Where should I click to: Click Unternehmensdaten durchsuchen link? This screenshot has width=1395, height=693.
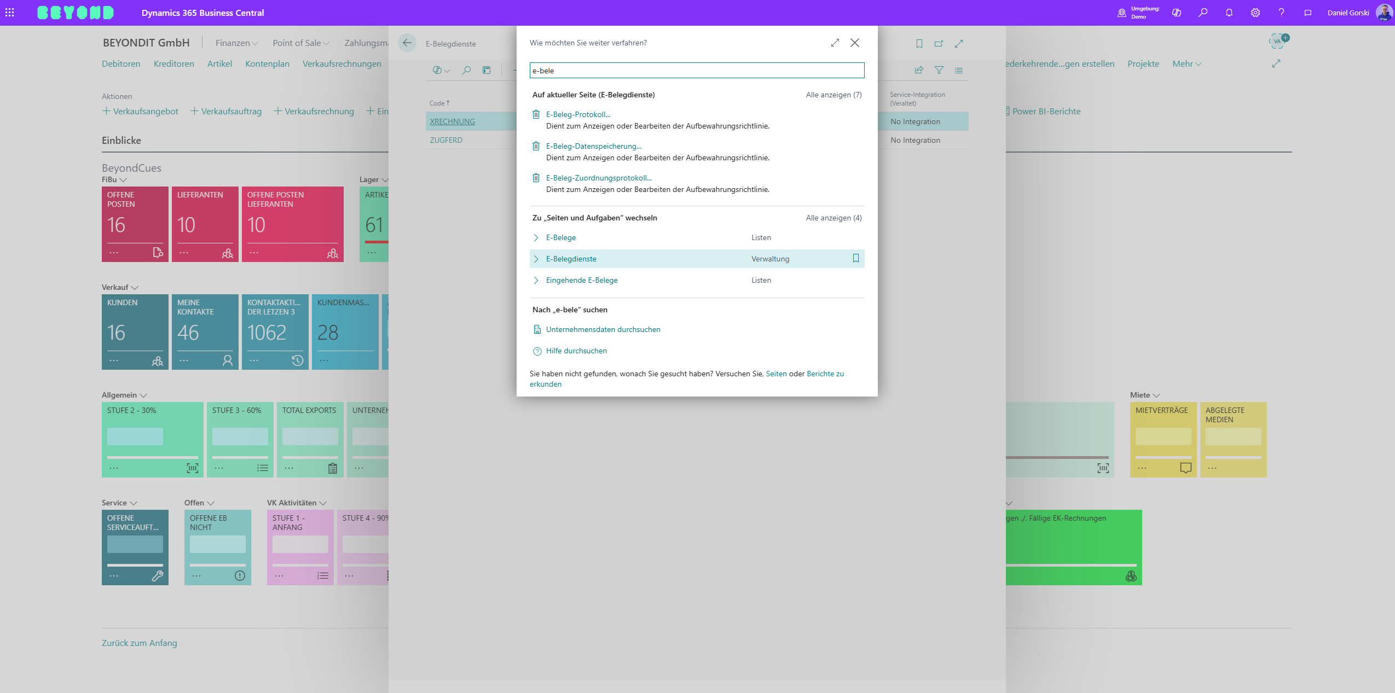(x=603, y=329)
